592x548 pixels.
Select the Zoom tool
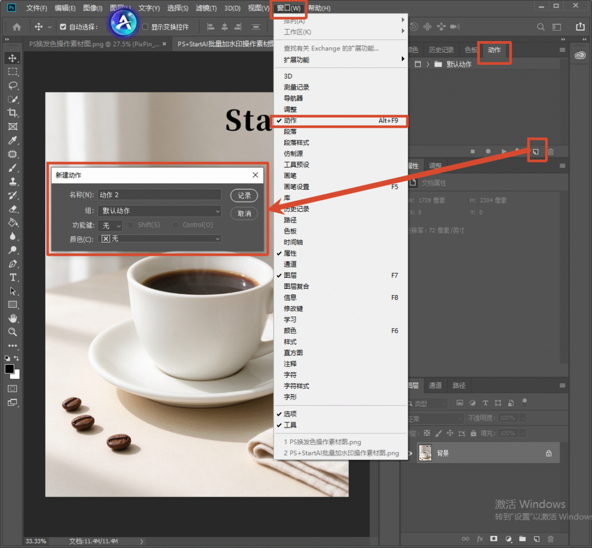(13, 332)
